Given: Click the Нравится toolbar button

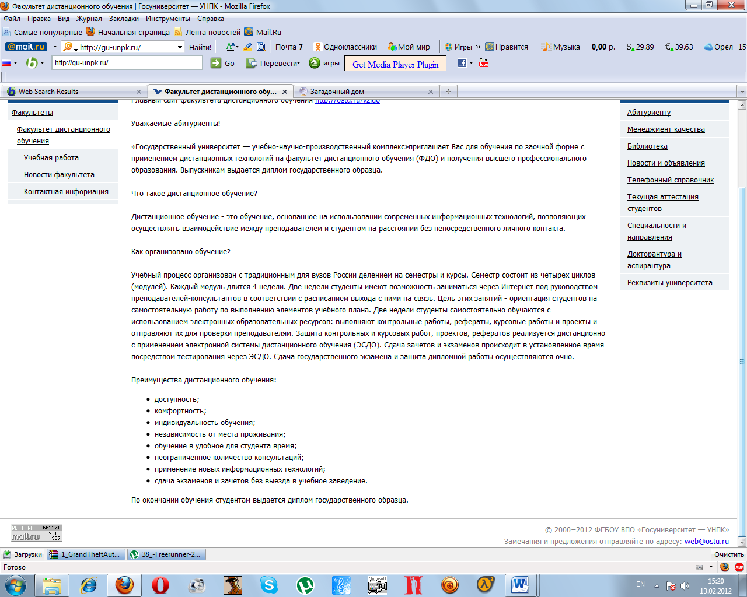Looking at the screenshot, I should coord(507,47).
